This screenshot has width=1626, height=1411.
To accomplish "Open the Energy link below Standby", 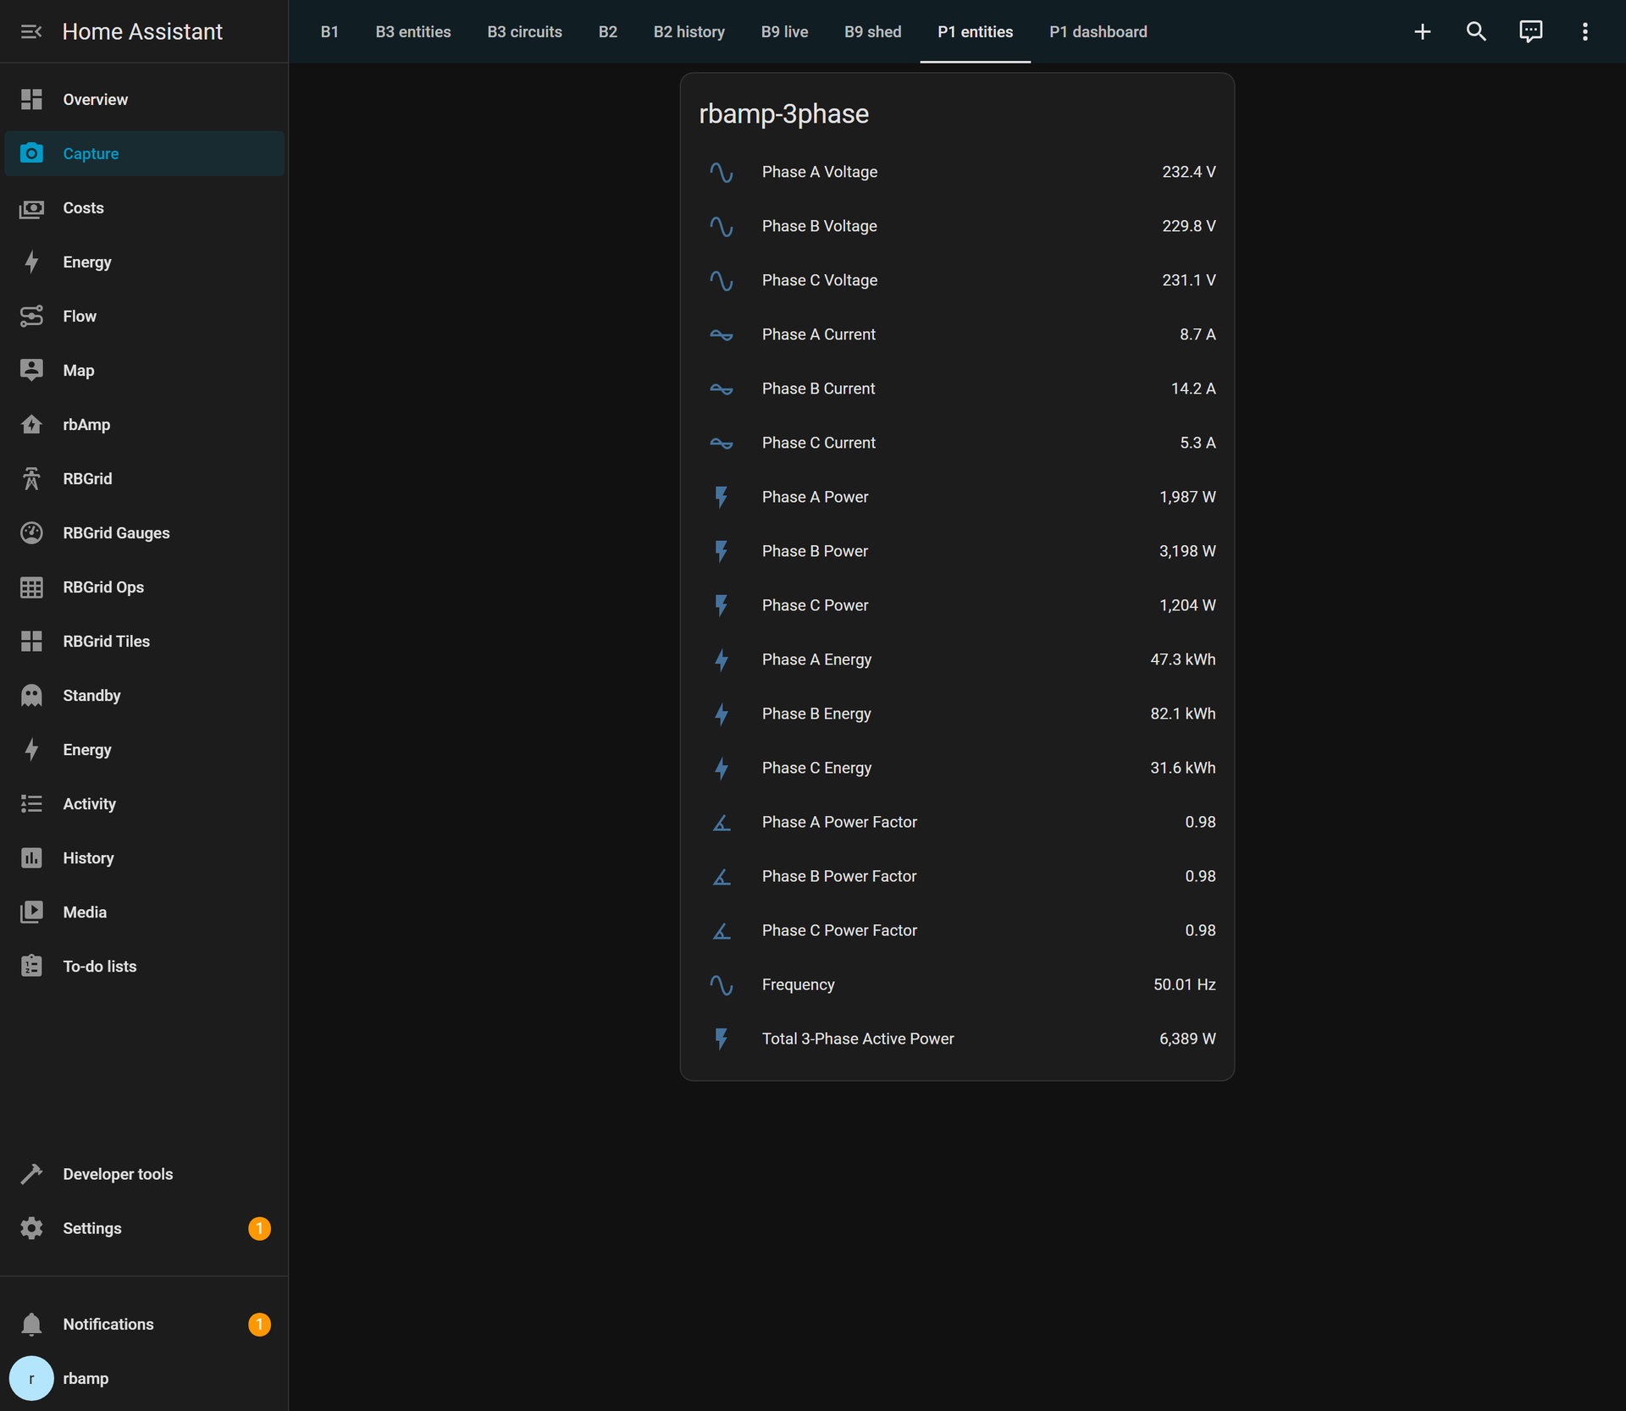I will tap(144, 749).
